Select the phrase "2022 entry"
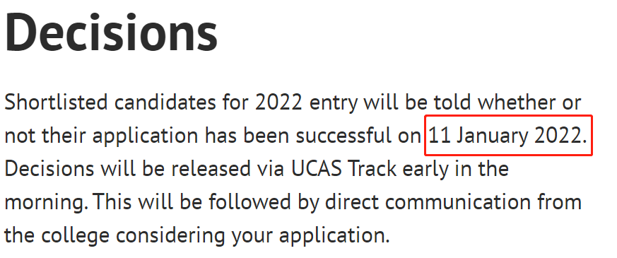The image size is (617, 258). click(x=307, y=103)
